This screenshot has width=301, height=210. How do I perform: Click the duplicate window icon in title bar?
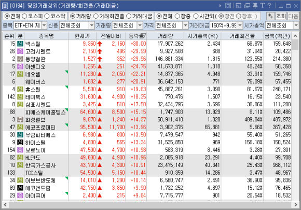247,6
